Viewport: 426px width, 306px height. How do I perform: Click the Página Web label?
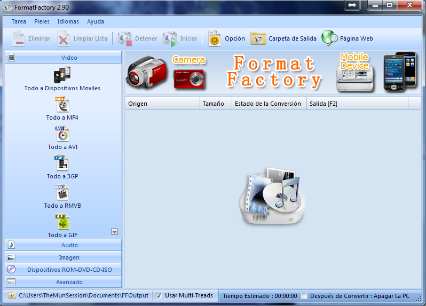point(357,38)
